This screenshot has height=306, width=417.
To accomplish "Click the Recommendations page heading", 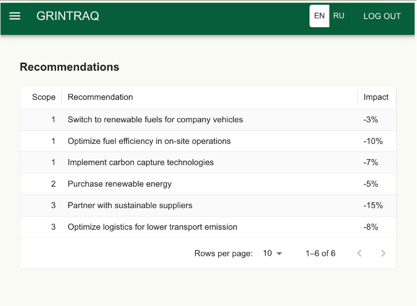I will 70,67.
